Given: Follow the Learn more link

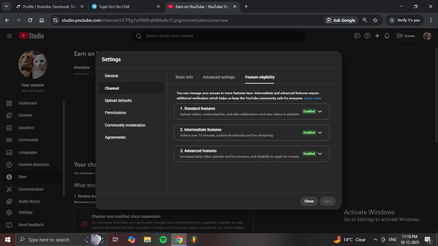Looking at the screenshot, I should coord(312,98).
